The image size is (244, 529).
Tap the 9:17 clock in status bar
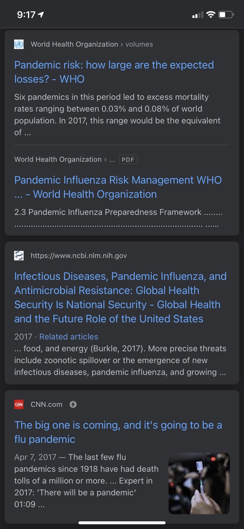click(x=26, y=14)
